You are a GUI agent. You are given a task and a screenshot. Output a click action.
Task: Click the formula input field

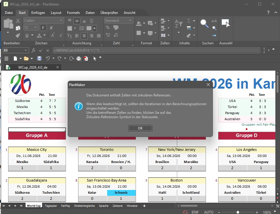156,50
